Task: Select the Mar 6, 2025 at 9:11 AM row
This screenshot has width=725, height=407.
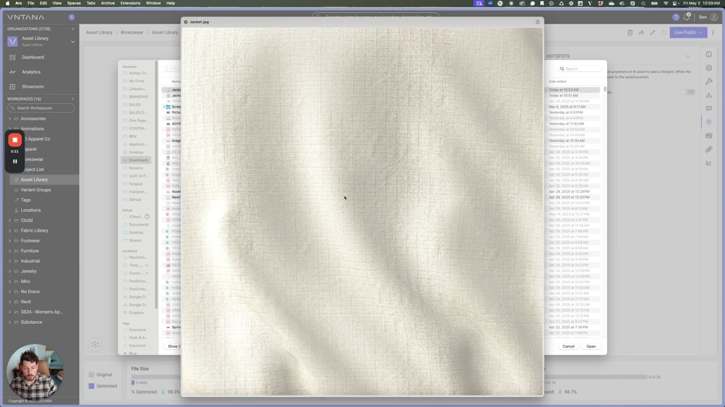Action: coord(573,107)
